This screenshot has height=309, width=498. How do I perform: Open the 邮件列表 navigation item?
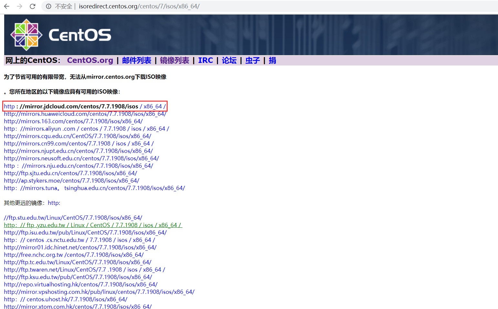(137, 60)
